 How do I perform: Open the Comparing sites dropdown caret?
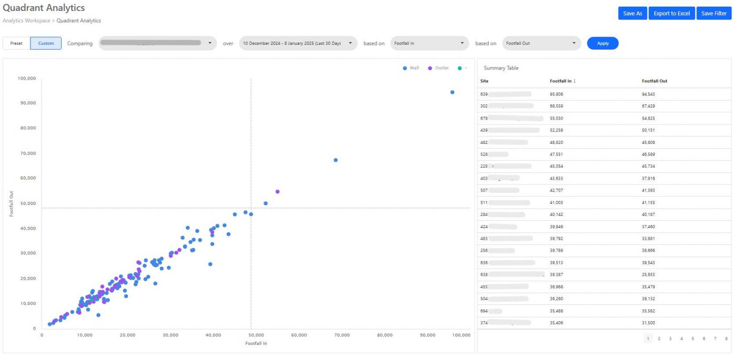click(210, 43)
